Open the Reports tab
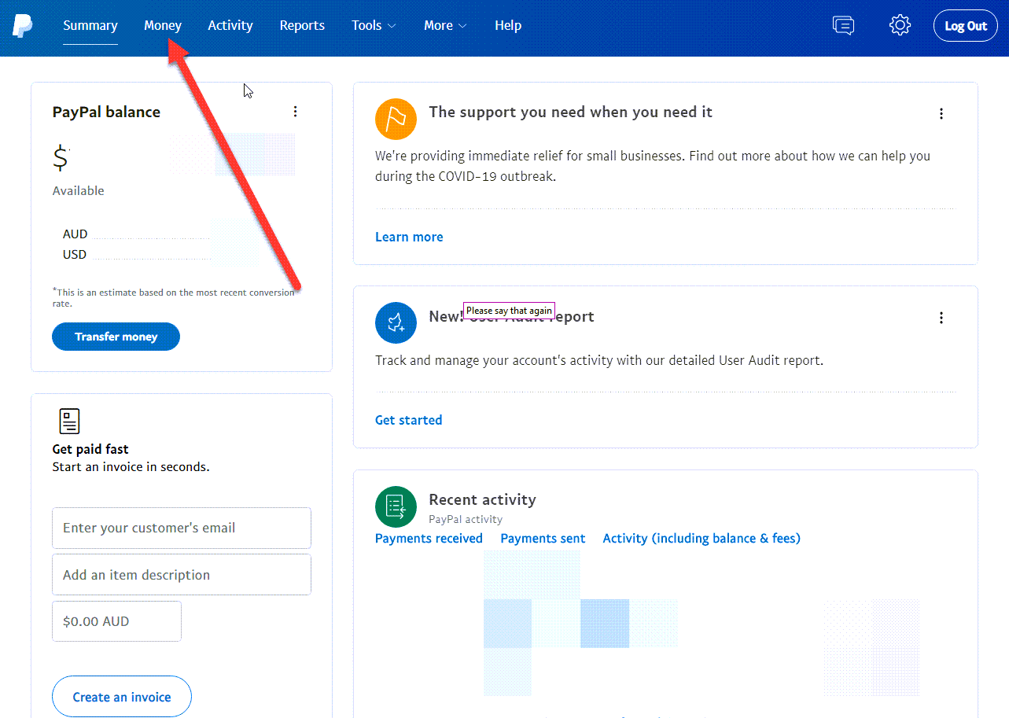This screenshot has height=718, width=1009. click(x=302, y=25)
